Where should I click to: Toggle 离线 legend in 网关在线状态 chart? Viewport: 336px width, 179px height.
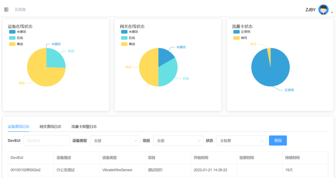(128, 44)
